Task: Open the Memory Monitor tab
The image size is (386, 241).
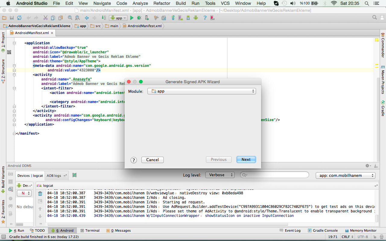Action: click(x=360, y=230)
